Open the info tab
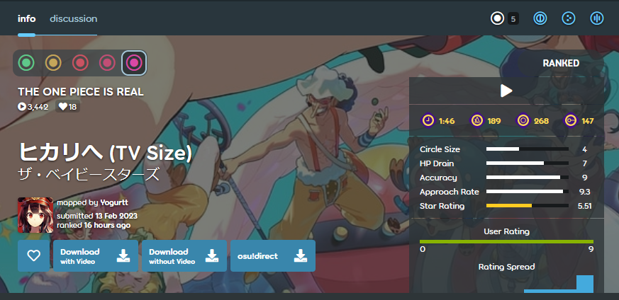Viewport: 619px width, 300px height. pyautogui.click(x=26, y=18)
